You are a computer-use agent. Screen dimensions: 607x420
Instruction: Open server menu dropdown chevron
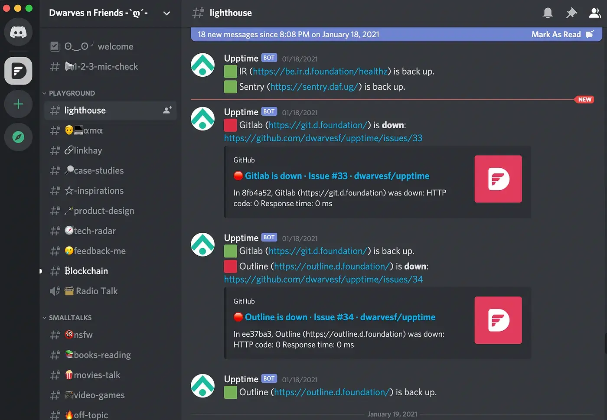click(x=166, y=13)
